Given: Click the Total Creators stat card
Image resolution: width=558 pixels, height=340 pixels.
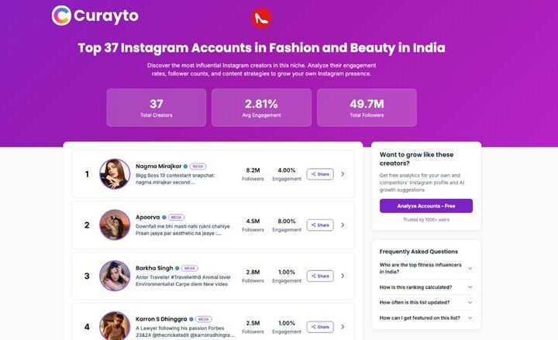Looking at the screenshot, I should [156, 108].
